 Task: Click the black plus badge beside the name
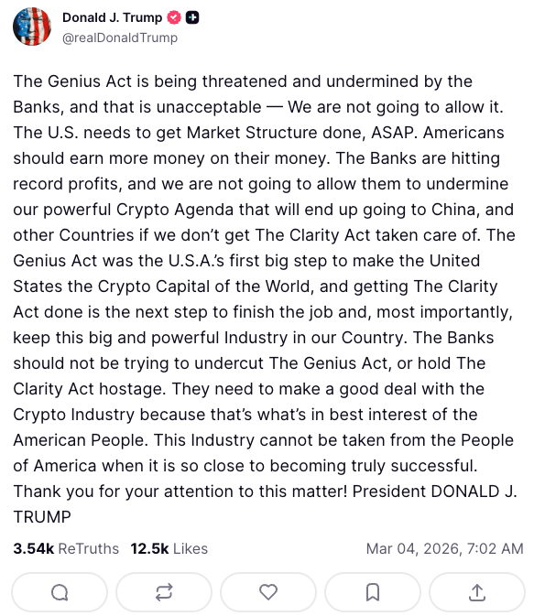(x=192, y=17)
